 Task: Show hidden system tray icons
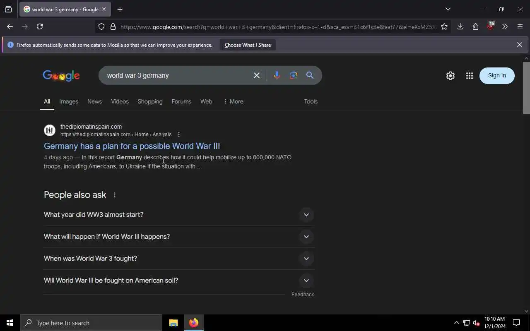456,323
